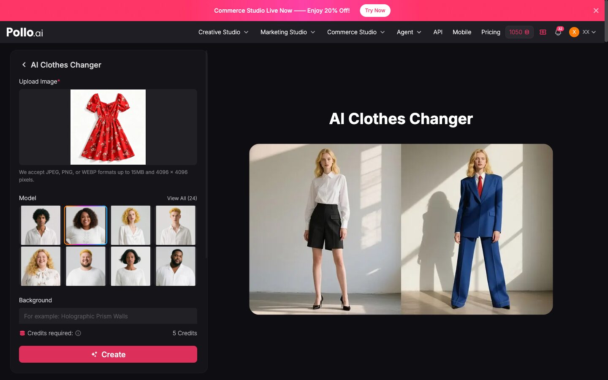Select the curly-haired man model in white shirt
The width and height of the screenshot is (608, 380).
coord(41,225)
